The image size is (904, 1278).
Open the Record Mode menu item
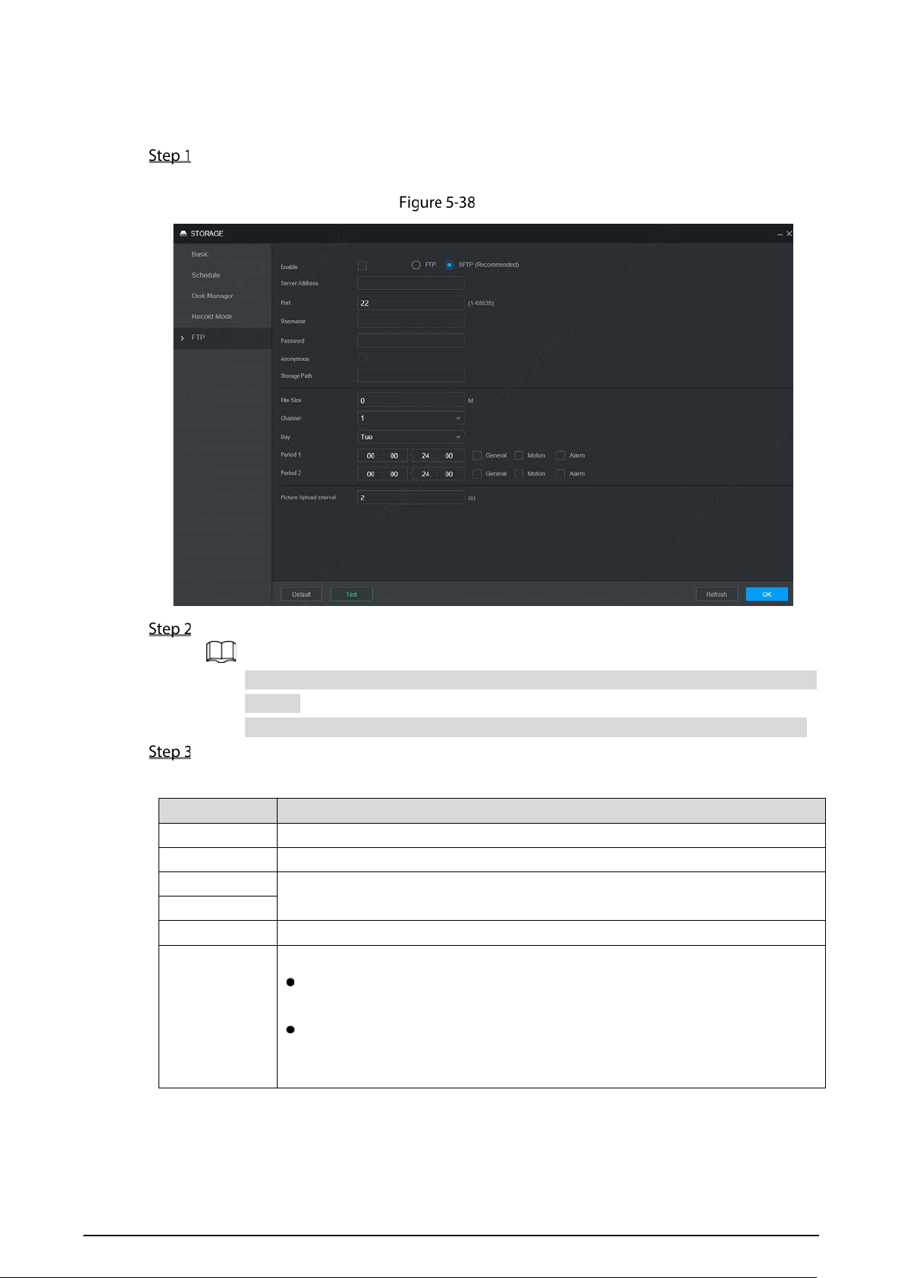[212, 316]
